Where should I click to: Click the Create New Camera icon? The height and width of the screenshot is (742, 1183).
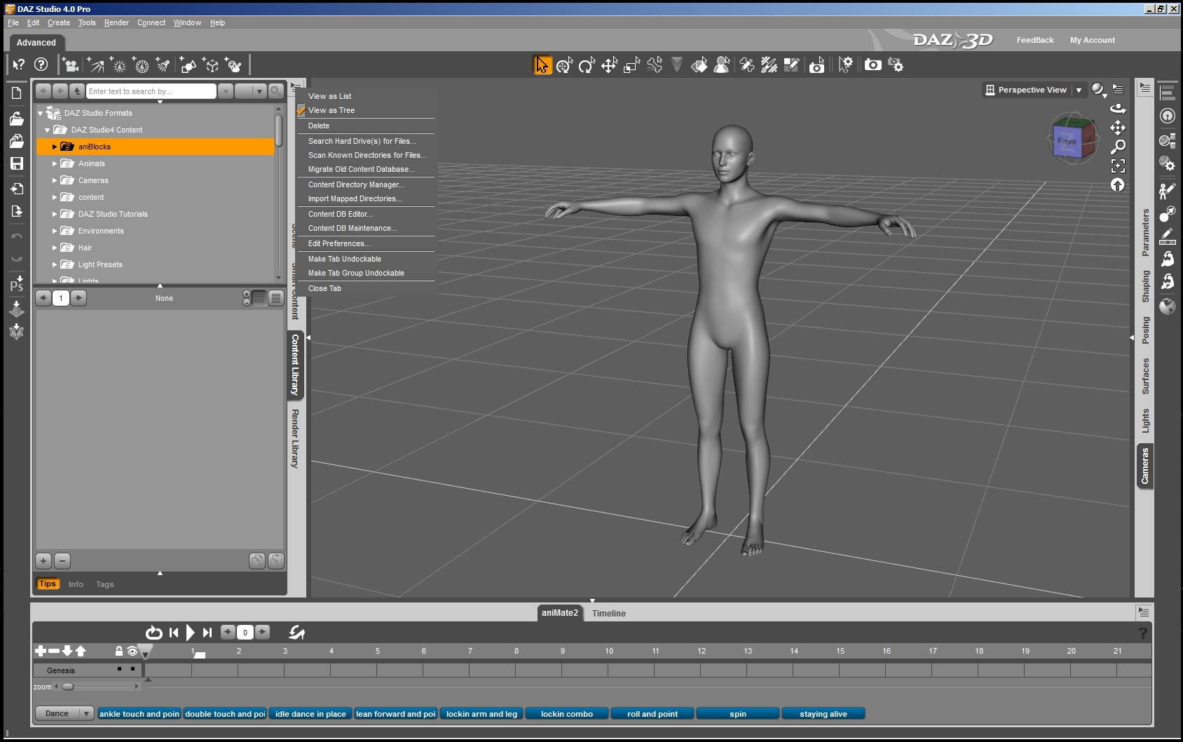[70, 65]
